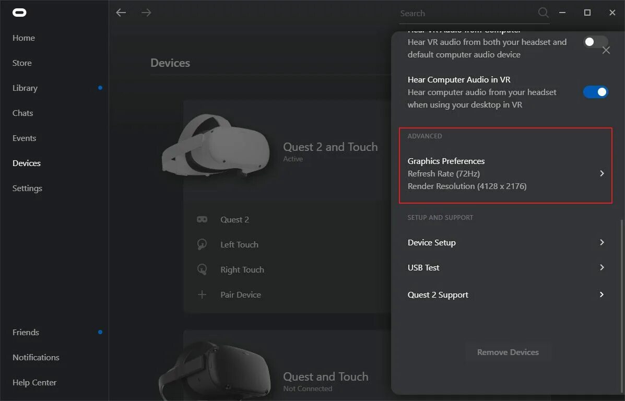This screenshot has height=401, width=625.
Task: Close the device settings side panel
Action: [606, 50]
